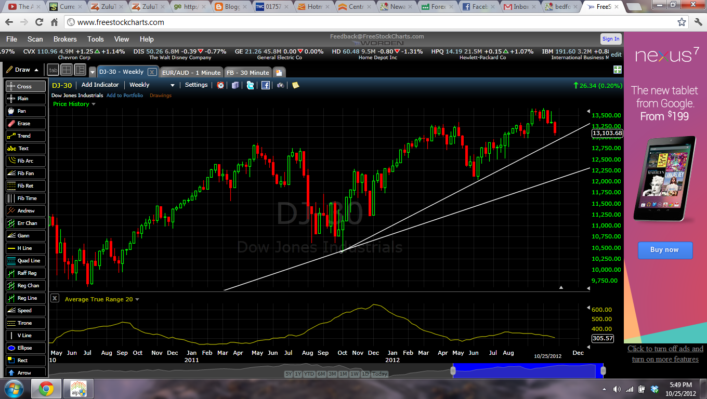The width and height of the screenshot is (707, 399).
Task: Select the Plain cursor tool
Action: coord(25,99)
